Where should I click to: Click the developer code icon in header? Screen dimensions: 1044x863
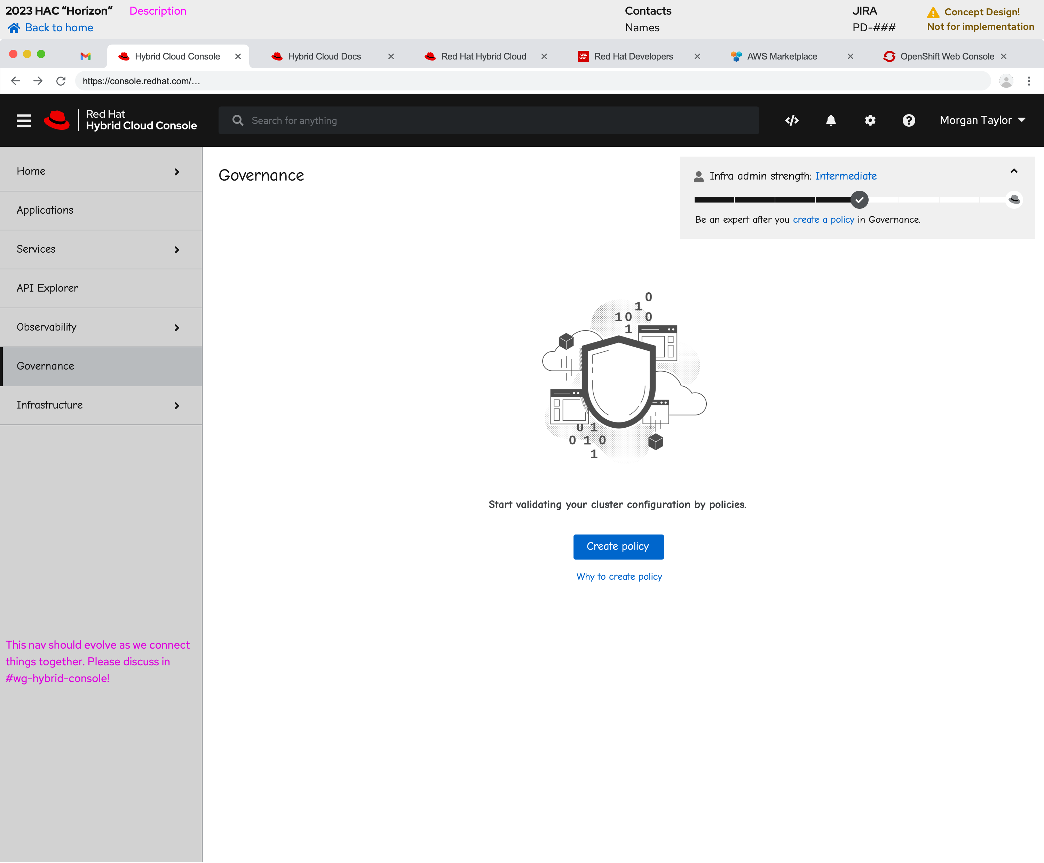tap(791, 120)
